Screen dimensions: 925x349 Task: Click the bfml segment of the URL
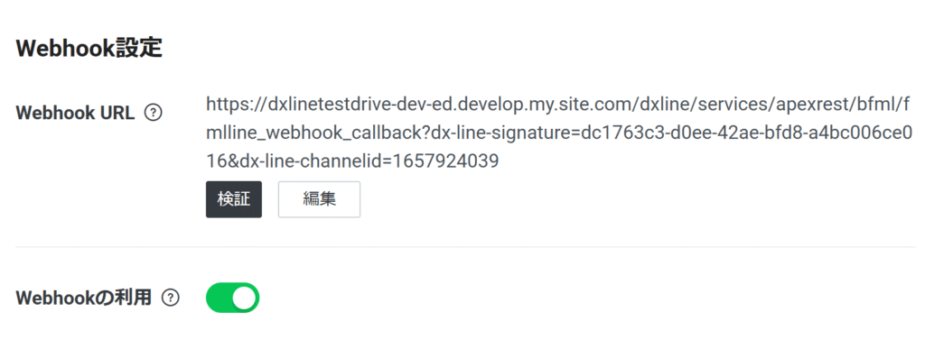pos(874,106)
